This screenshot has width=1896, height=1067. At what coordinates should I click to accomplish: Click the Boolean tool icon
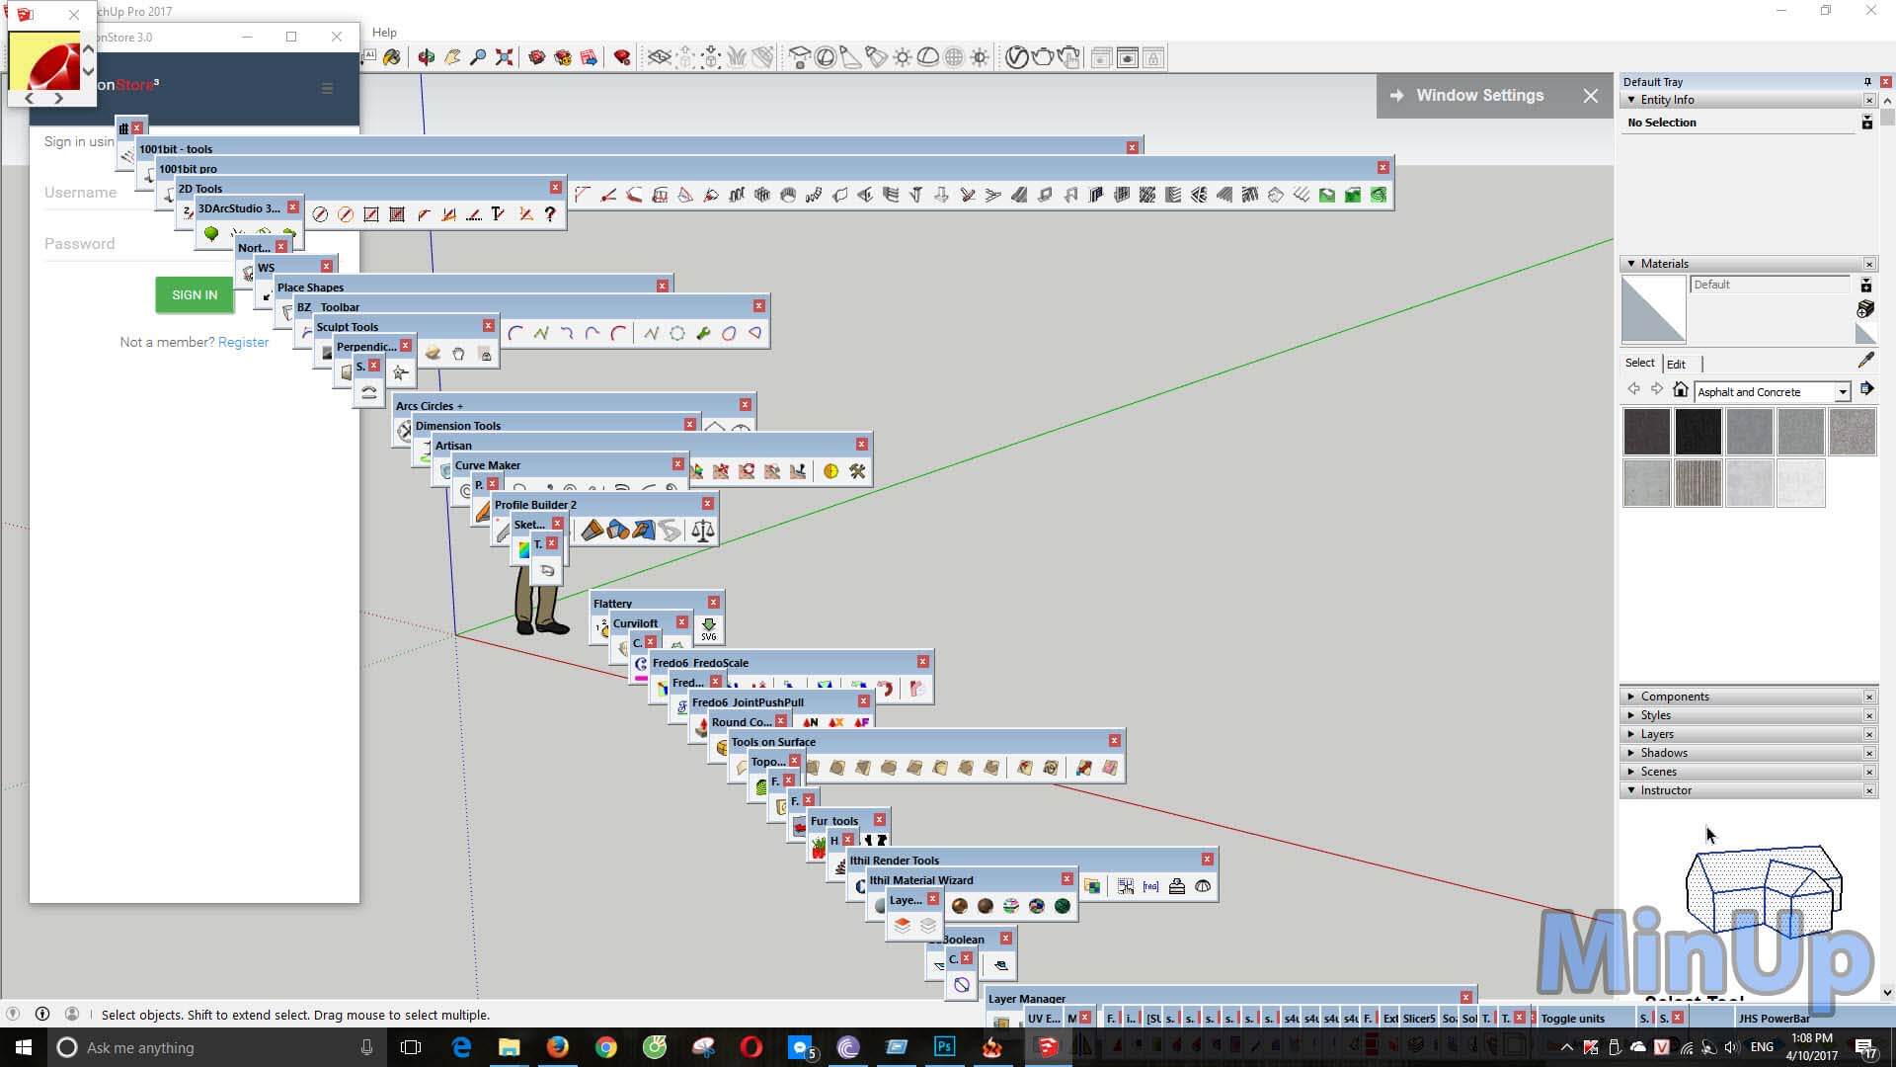[x=1000, y=960]
